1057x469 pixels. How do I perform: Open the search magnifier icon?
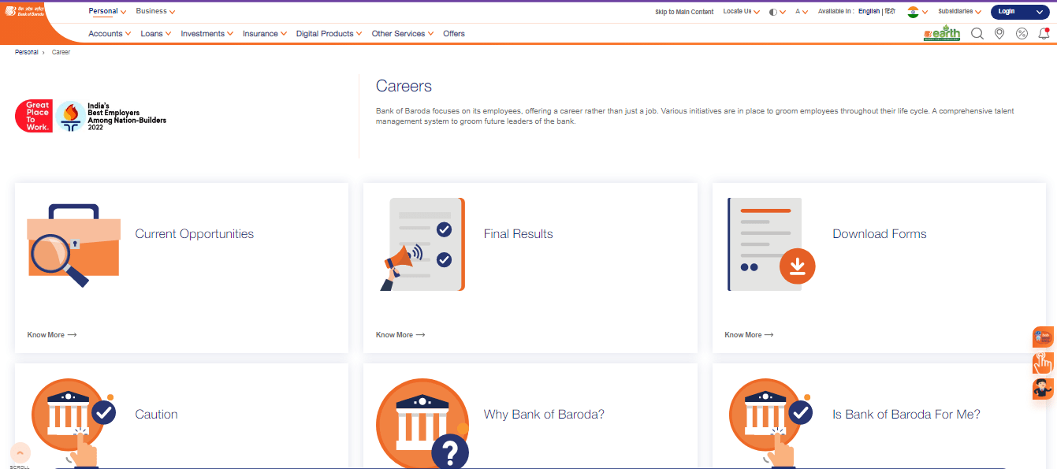click(x=977, y=33)
